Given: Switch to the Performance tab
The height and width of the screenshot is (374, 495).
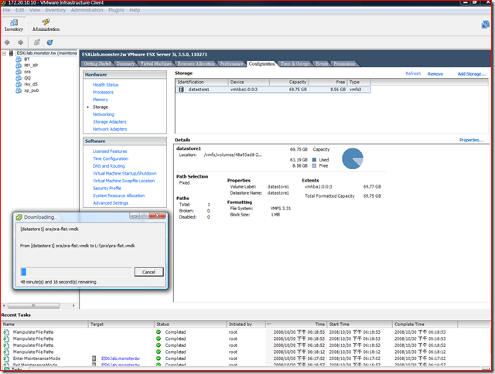Looking at the screenshot, I should point(232,63).
